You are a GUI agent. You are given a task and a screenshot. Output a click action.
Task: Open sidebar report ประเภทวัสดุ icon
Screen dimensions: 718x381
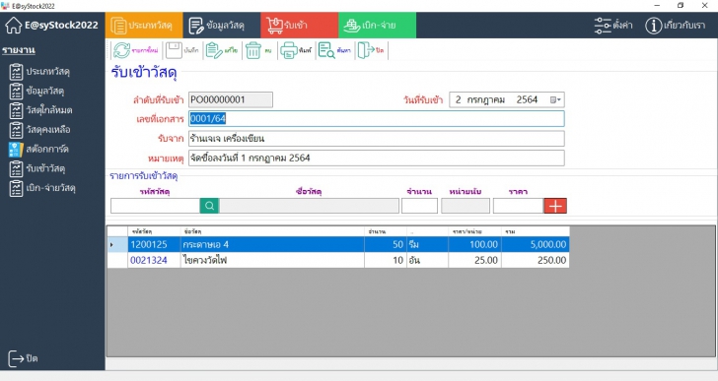pyautogui.click(x=16, y=72)
